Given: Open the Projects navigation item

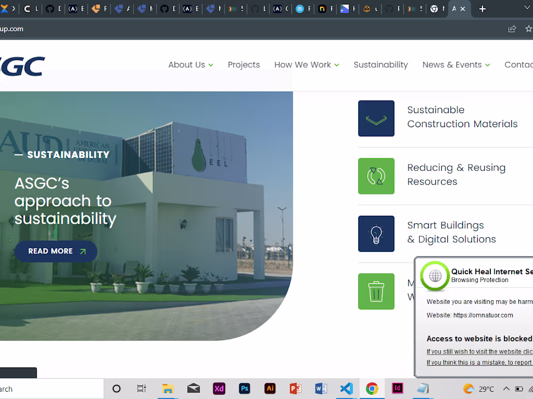Looking at the screenshot, I should (x=244, y=64).
